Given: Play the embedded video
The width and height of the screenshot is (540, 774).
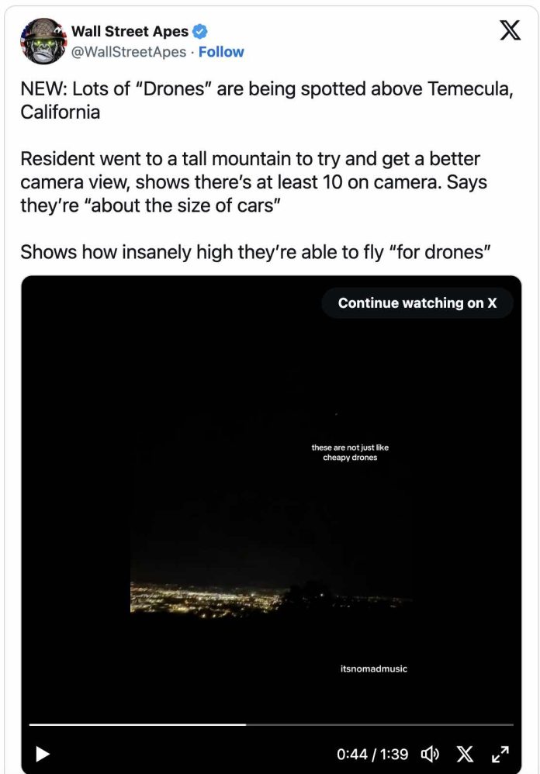Looking at the screenshot, I should [x=43, y=753].
